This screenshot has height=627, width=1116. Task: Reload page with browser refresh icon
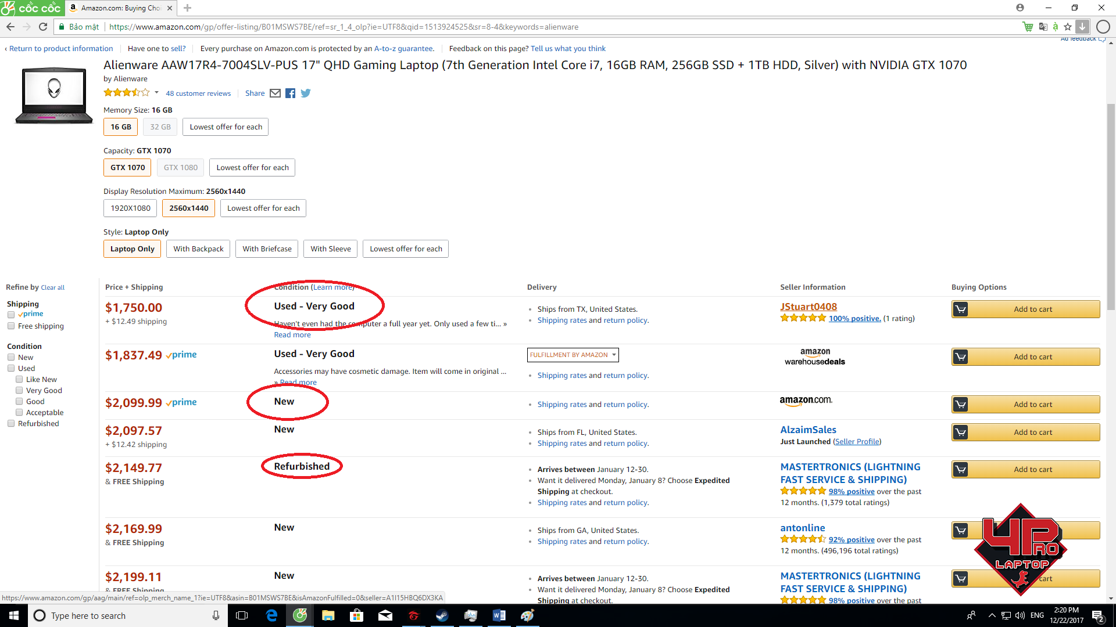(43, 27)
